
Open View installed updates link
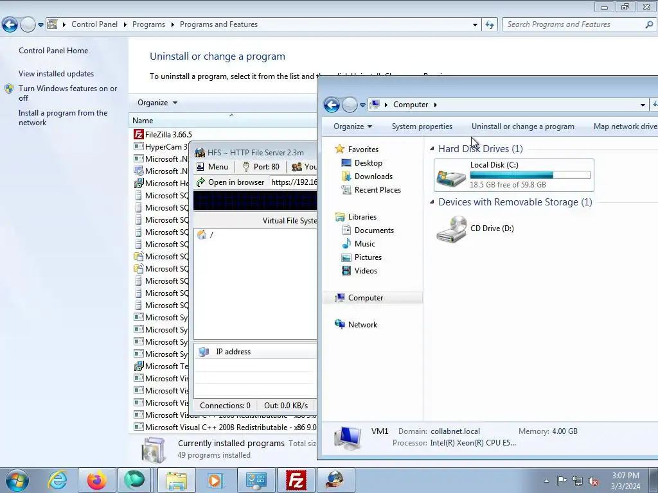tap(57, 74)
